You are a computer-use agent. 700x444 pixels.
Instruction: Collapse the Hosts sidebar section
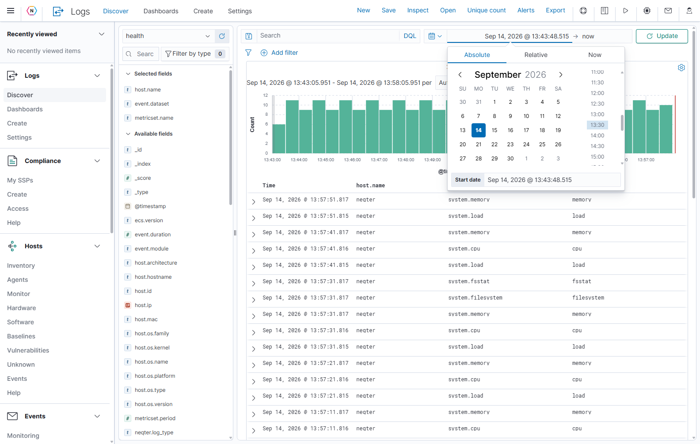pos(97,246)
